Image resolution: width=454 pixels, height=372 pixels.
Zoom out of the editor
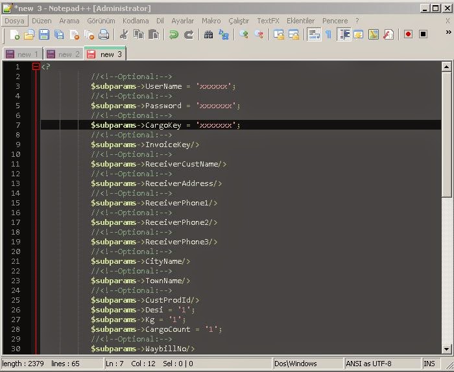coord(259,34)
